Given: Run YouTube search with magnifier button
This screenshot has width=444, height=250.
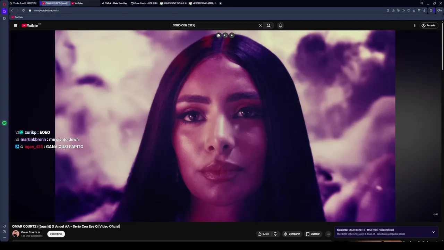Looking at the screenshot, I should click(x=268, y=25).
